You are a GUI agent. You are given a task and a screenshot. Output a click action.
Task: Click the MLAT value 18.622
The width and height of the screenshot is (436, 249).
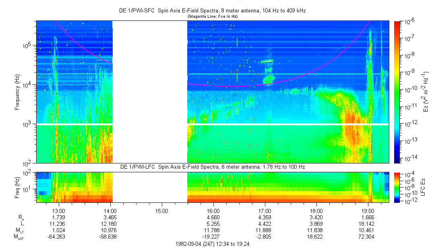pyautogui.click(x=315, y=237)
